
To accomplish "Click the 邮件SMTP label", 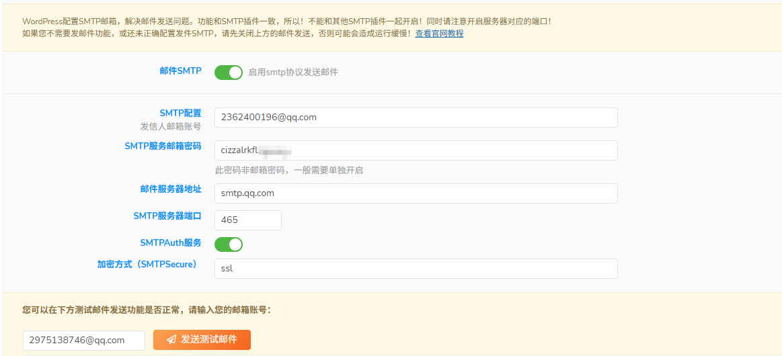I will point(180,71).
